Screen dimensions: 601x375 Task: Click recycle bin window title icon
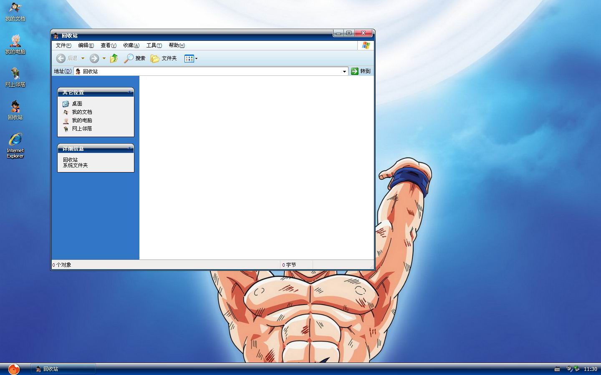pyautogui.click(x=56, y=35)
